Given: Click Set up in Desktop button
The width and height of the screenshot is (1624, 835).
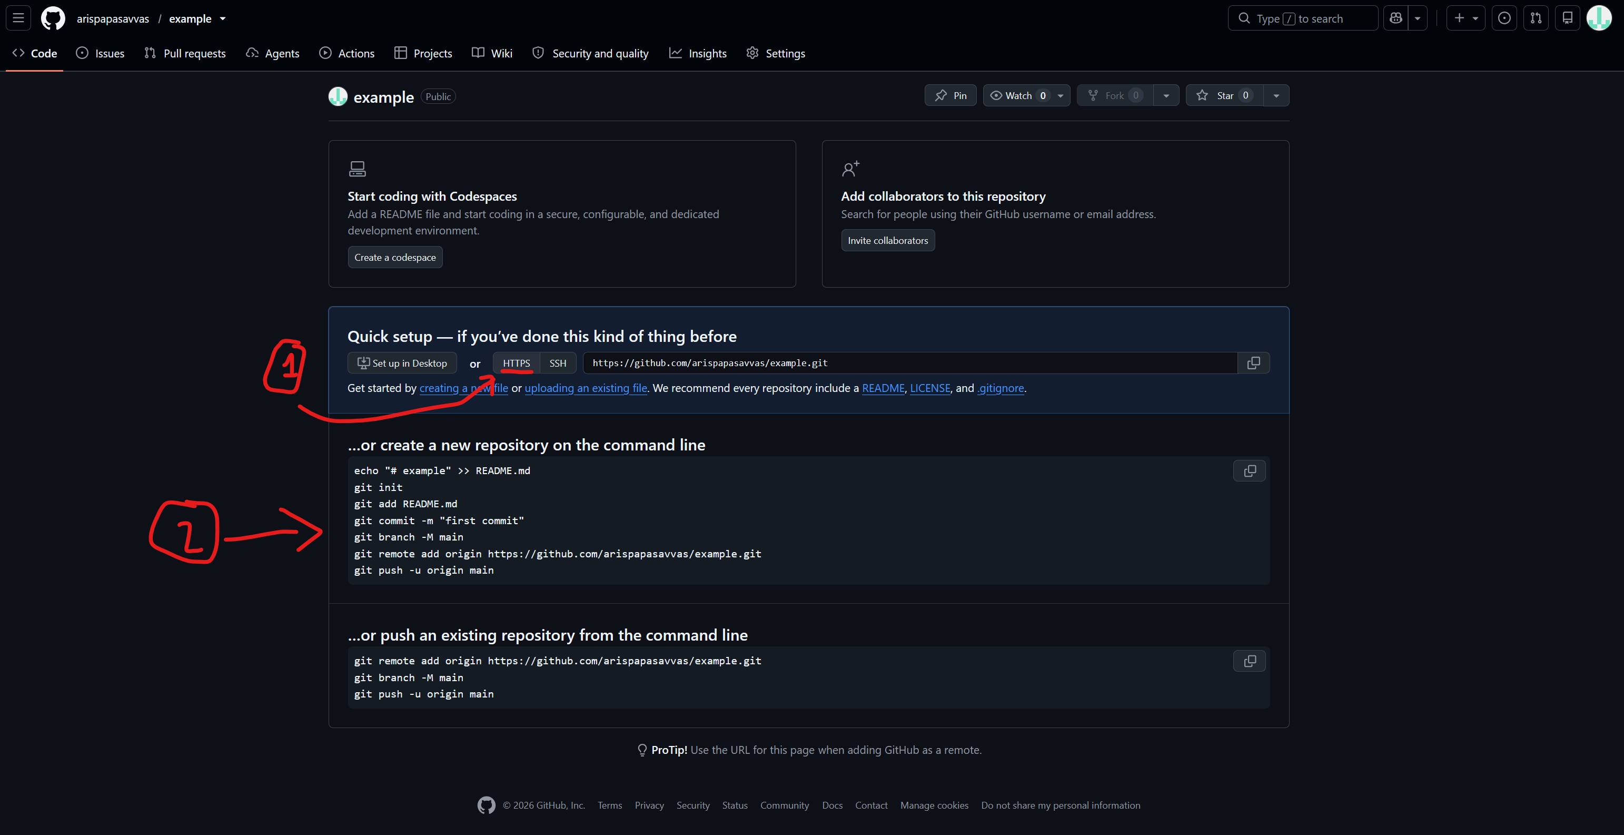Looking at the screenshot, I should point(402,362).
